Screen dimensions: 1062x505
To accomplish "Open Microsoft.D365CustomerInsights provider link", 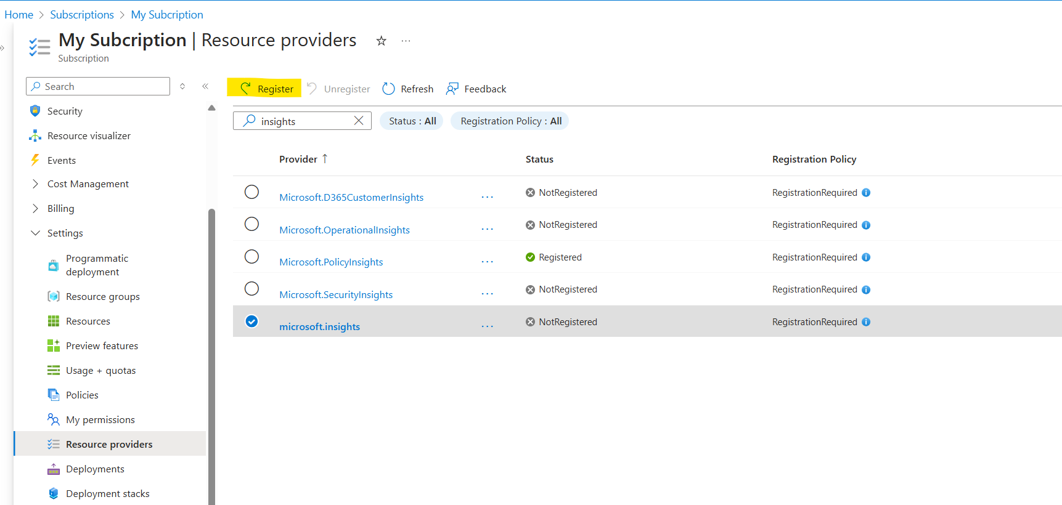I will [351, 197].
